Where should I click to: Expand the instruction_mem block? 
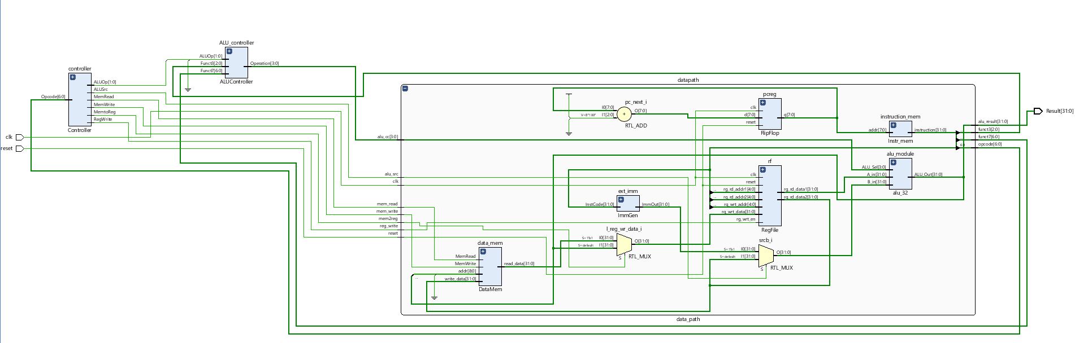894,125
